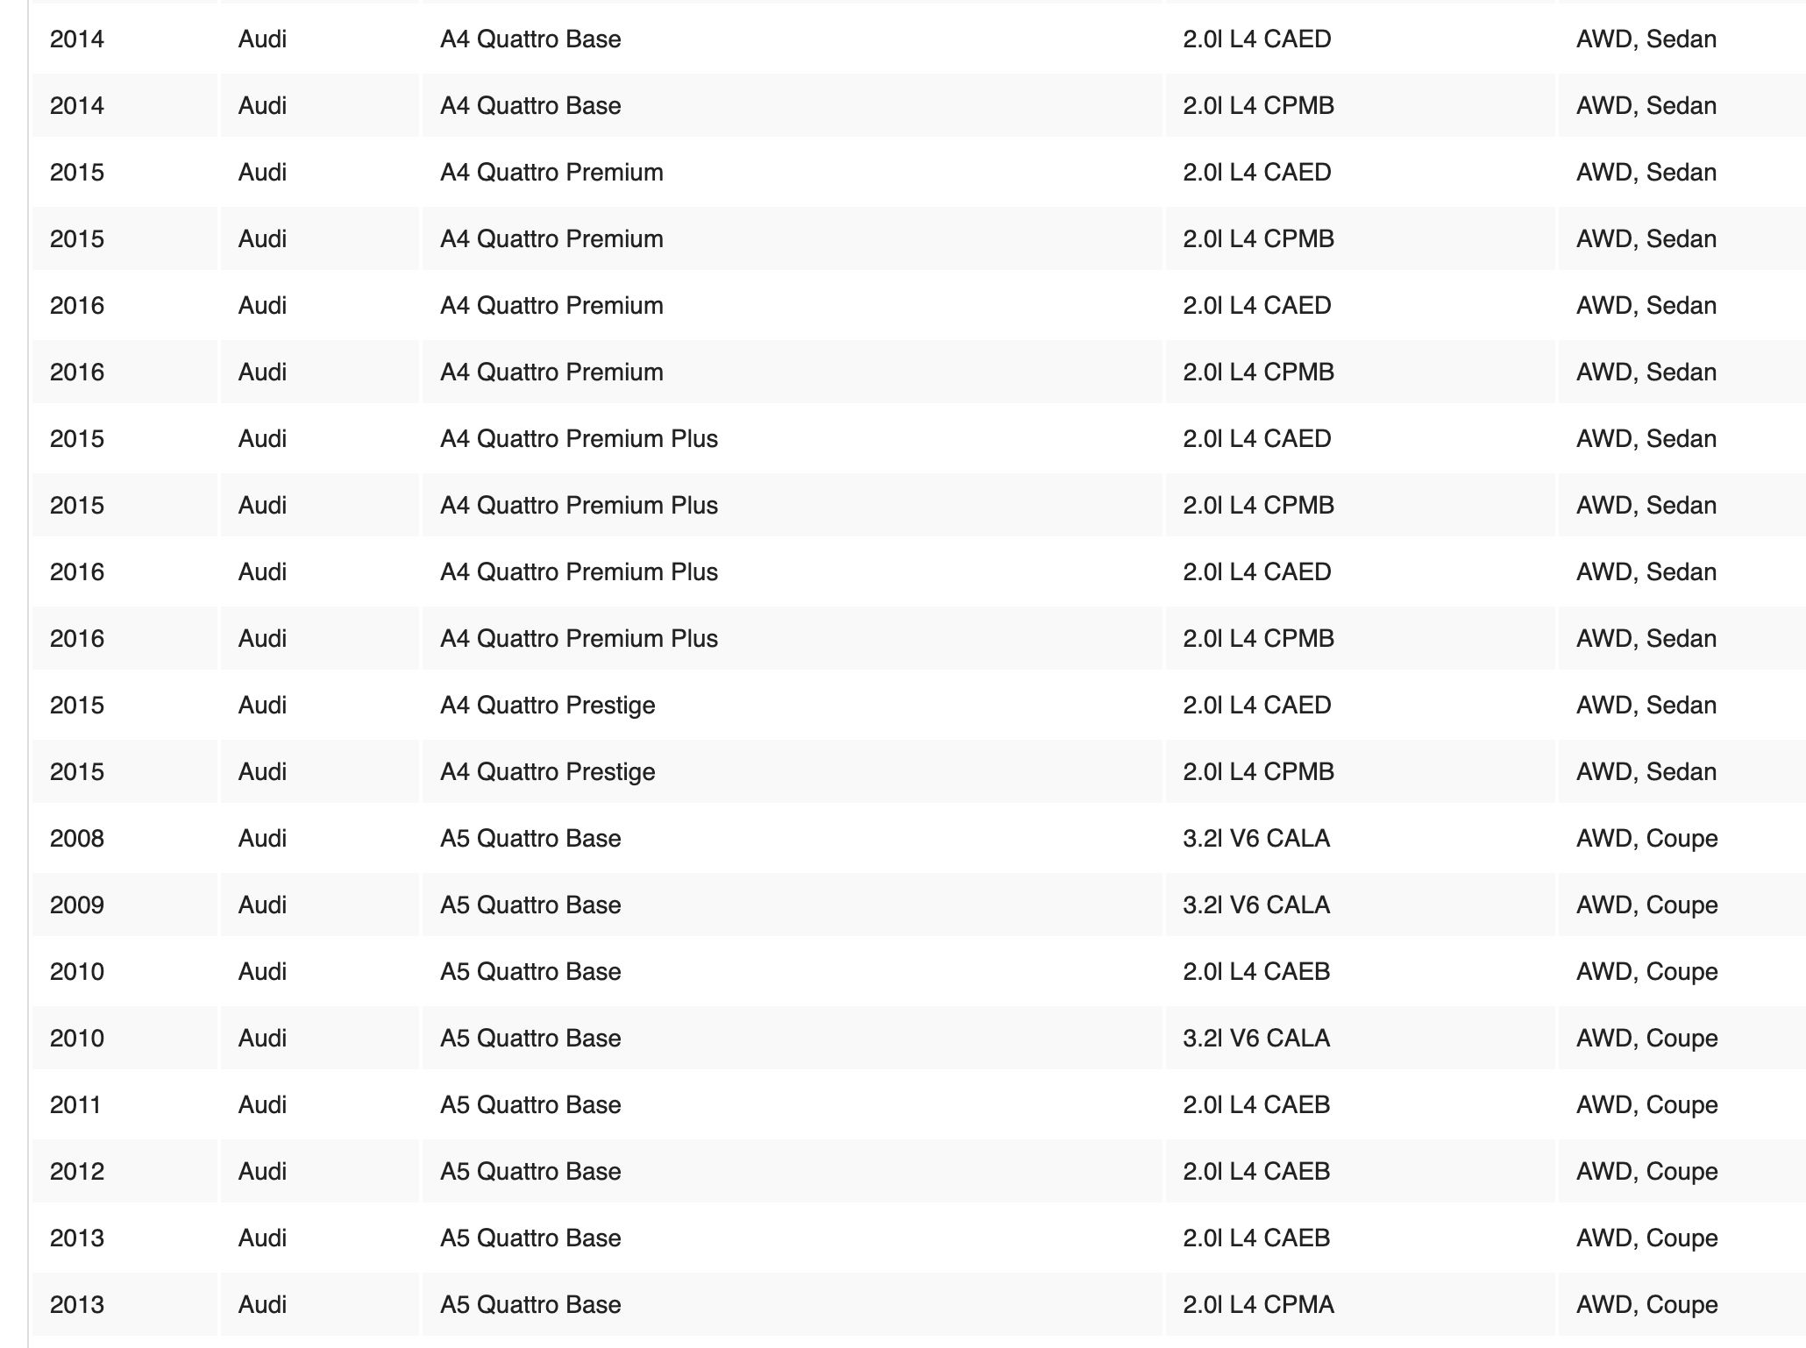The height and width of the screenshot is (1348, 1806).
Task: Select A5 Quattro Base in the 2009 row
Action: [530, 905]
